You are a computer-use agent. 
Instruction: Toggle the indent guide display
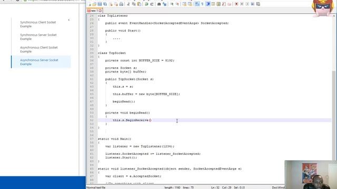[x=208, y=4]
